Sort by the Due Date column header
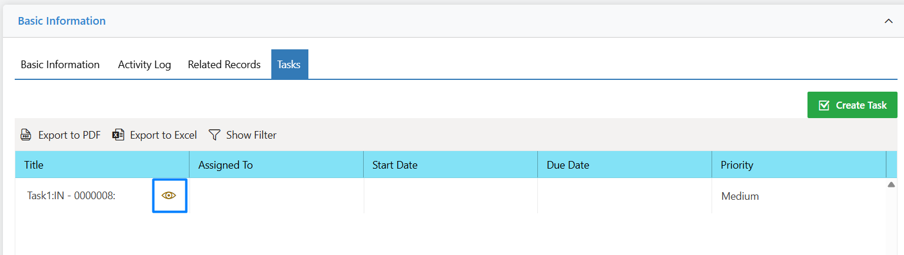 coord(624,165)
